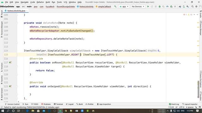Toggle Build Variants tool window
This screenshot has height=113, width=202.
click(x=2, y=94)
